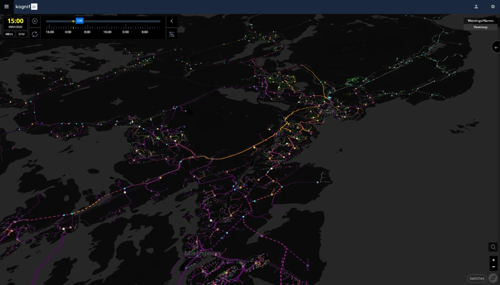Open the hamburger navigation menu
Viewport: 500px width, 285px height.
click(7, 7)
